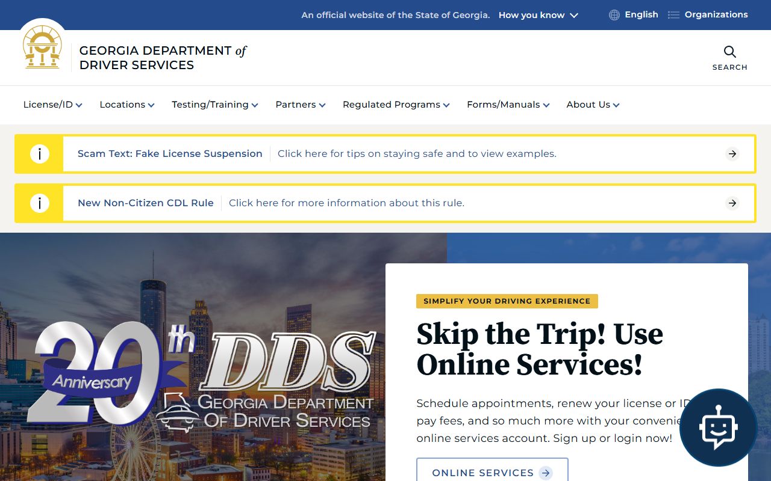Select the English language option
The image size is (771, 481).
tap(641, 14)
